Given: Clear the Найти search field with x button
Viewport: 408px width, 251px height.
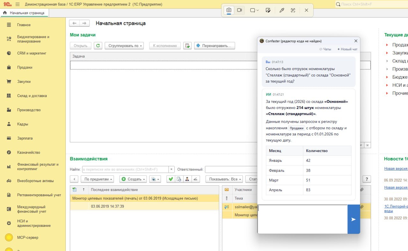Looking at the screenshot, I should point(171,169).
